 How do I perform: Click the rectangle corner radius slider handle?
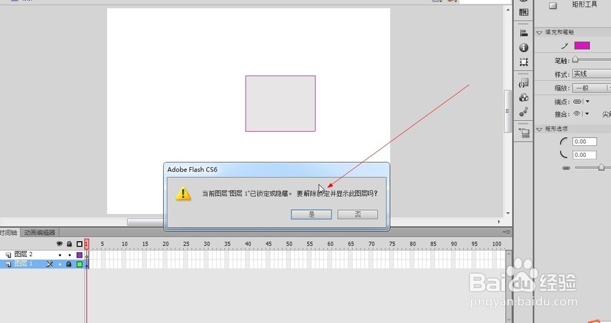coord(601,167)
